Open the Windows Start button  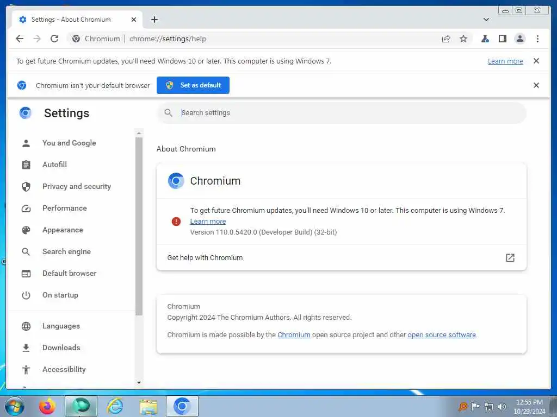15,406
